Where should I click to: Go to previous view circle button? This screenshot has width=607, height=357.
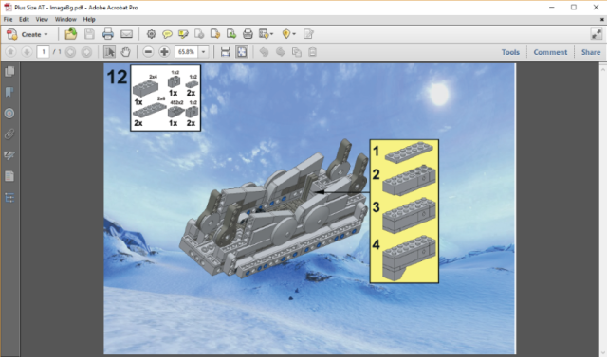70,52
